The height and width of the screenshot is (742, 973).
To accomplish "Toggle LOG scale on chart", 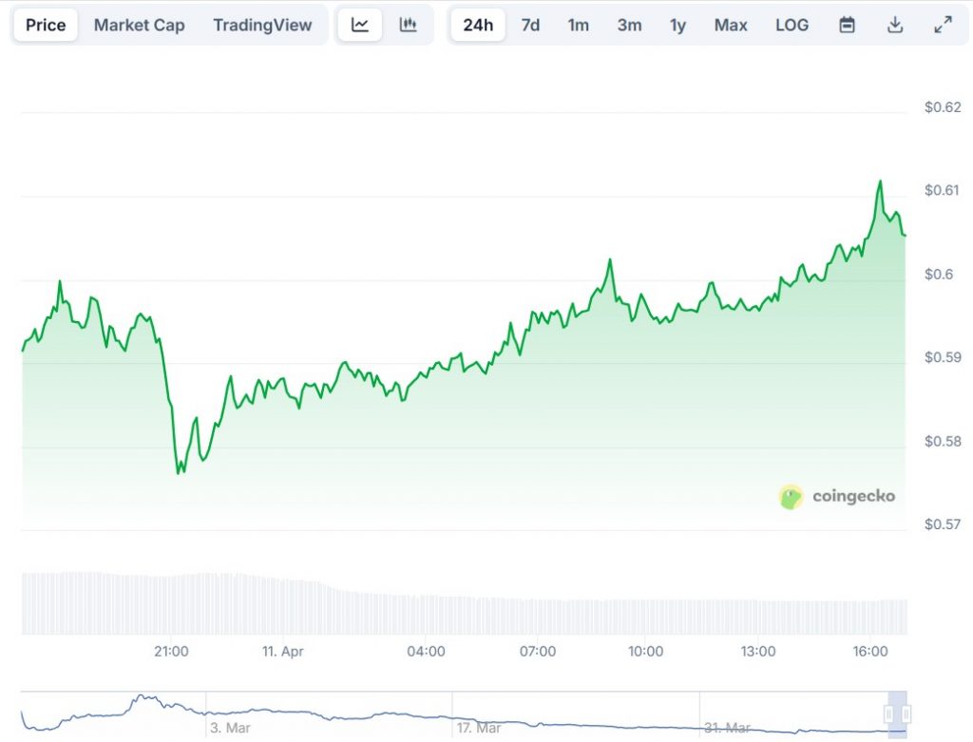I will pos(792,26).
